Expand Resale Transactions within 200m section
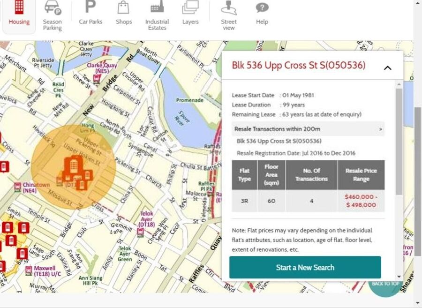The width and height of the screenshot is (422, 308). click(x=308, y=129)
